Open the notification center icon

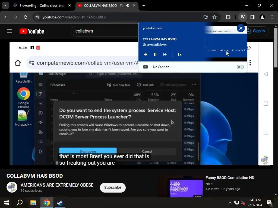click(269, 203)
